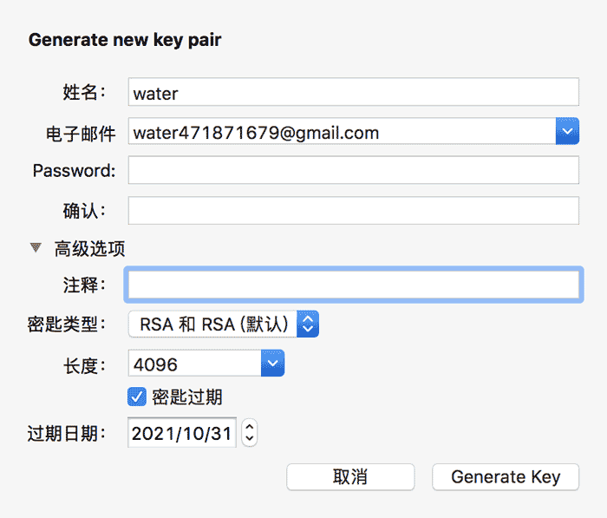This screenshot has height=518, width=607.
Task: Collapse the 高级选项 disclosure triangle
Action: [x=36, y=248]
